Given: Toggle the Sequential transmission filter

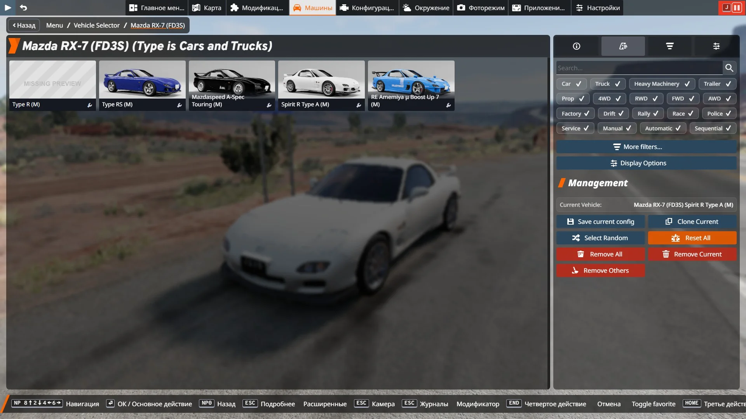Looking at the screenshot, I should coord(713,128).
